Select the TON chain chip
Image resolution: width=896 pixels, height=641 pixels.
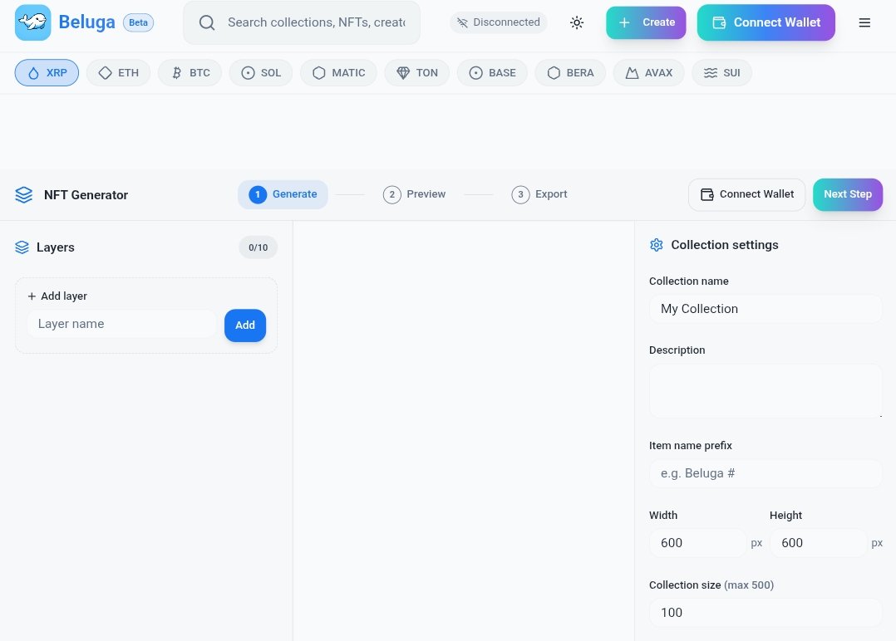(416, 73)
